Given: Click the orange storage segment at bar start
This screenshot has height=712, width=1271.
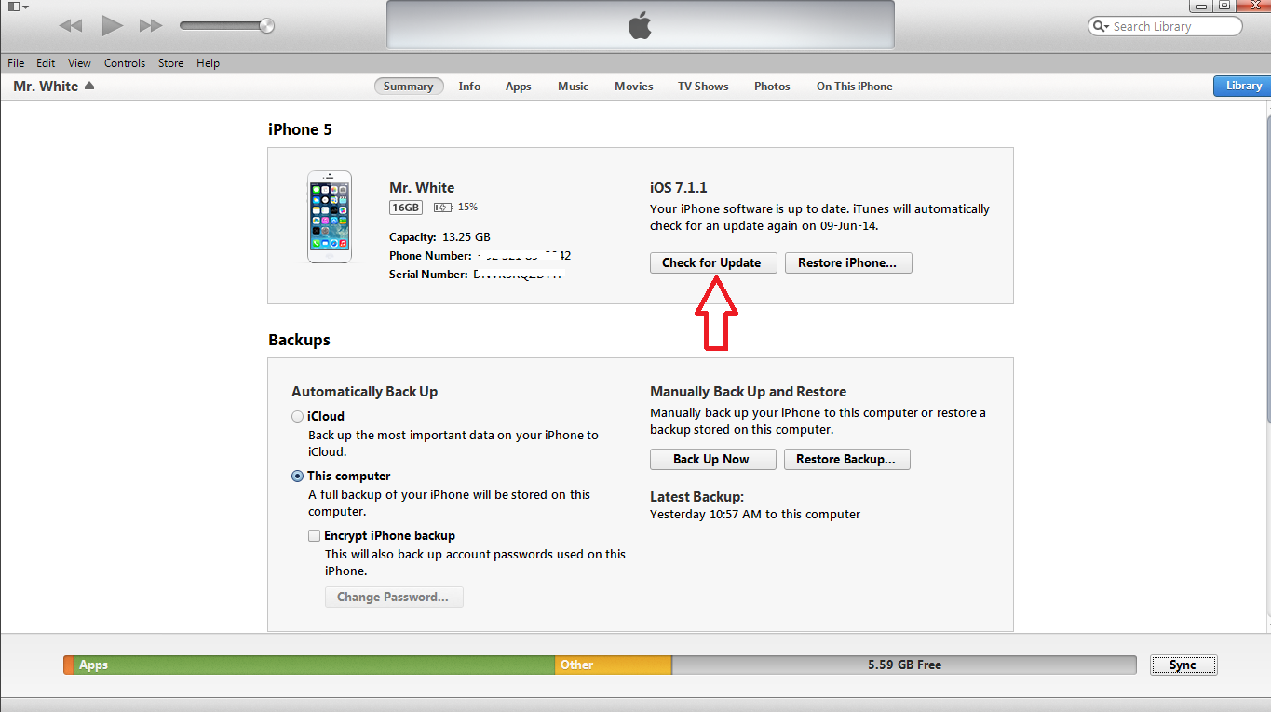Looking at the screenshot, I should [68, 665].
